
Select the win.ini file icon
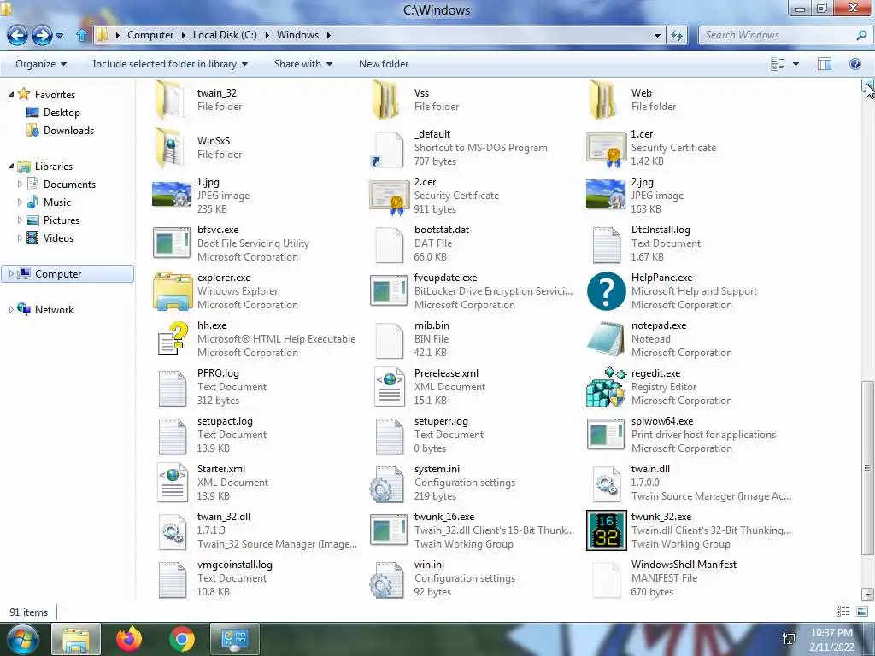point(387,580)
